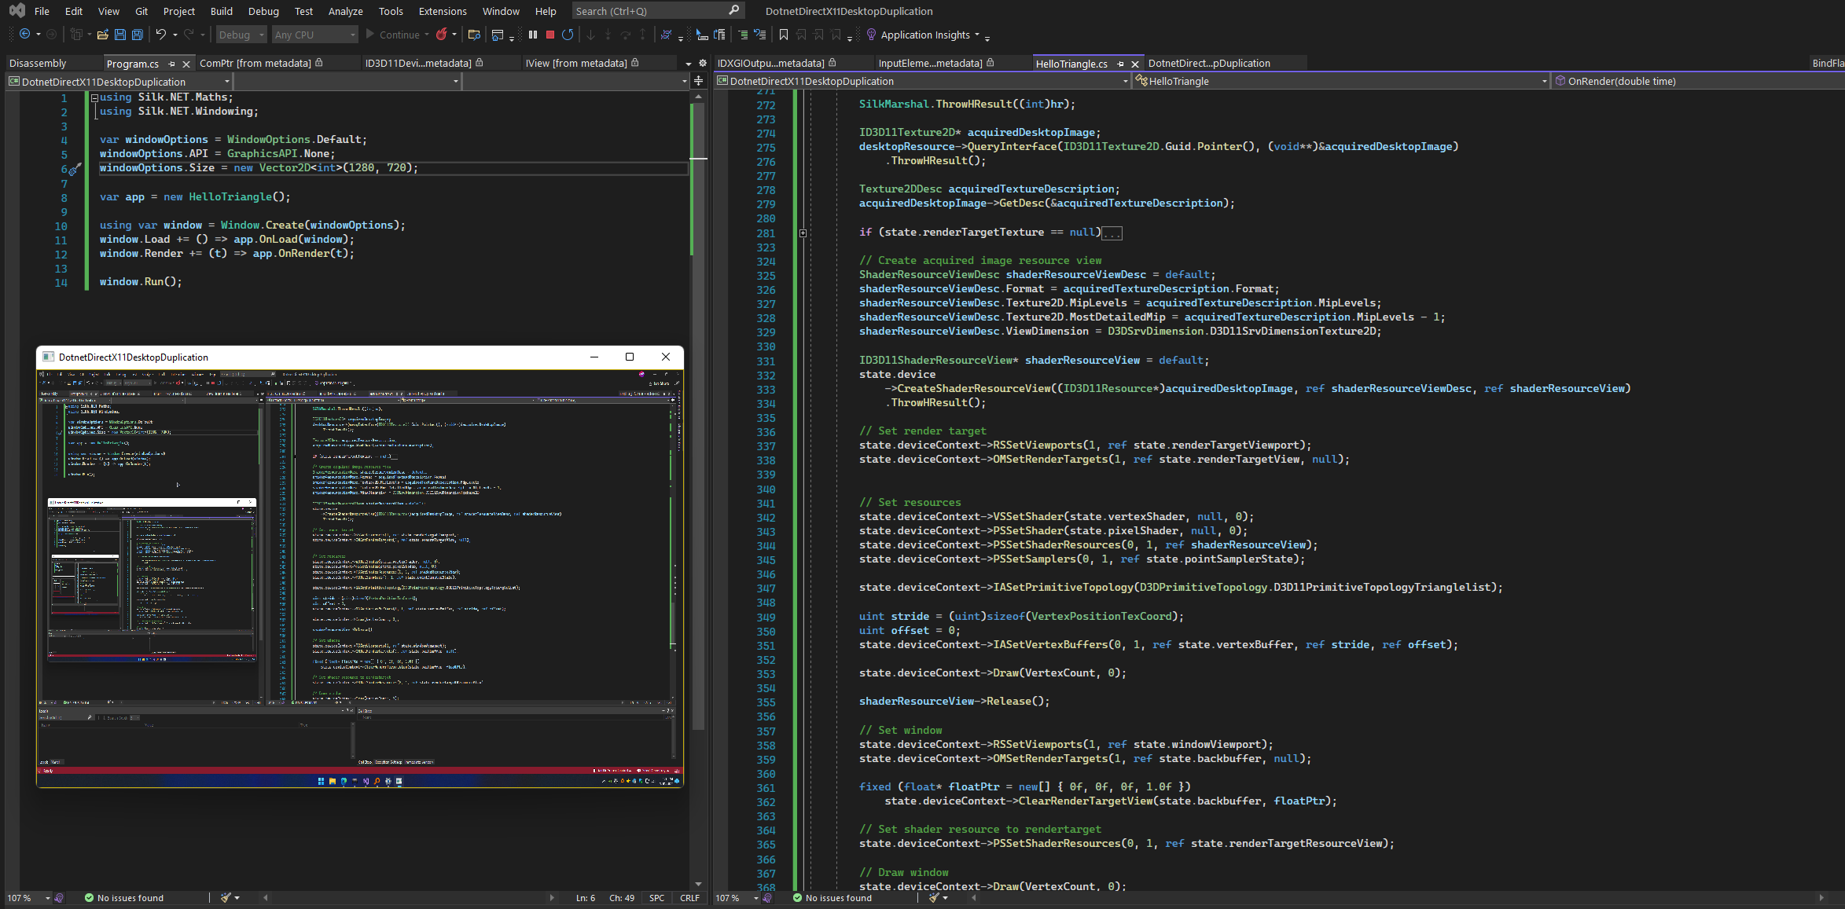Expand the collapsed code block at line 281
The height and width of the screenshot is (909, 1845).
pos(803,233)
